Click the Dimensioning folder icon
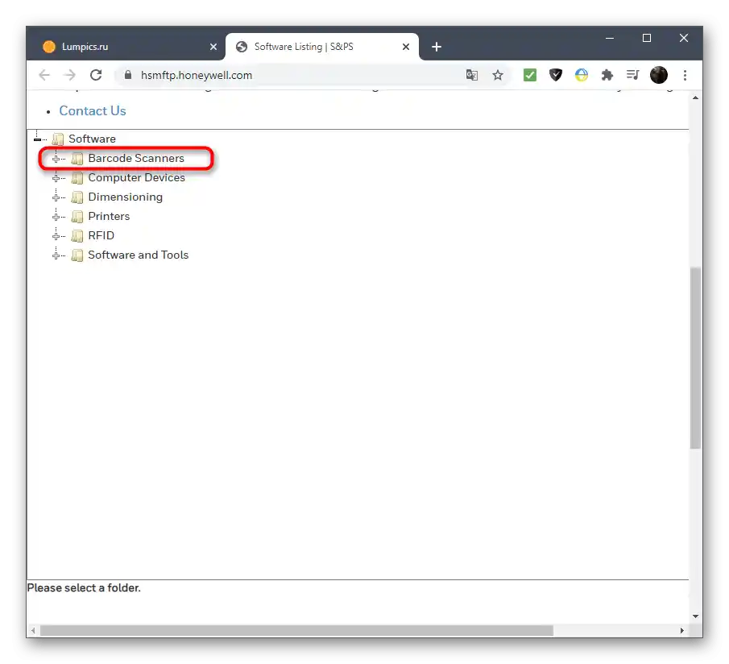729x664 pixels. tap(77, 197)
